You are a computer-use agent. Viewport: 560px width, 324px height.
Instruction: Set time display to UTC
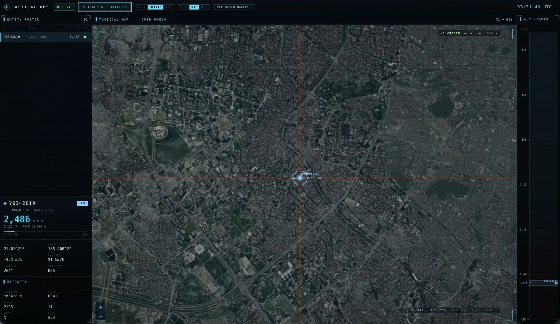pyautogui.click(x=194, y=7)
